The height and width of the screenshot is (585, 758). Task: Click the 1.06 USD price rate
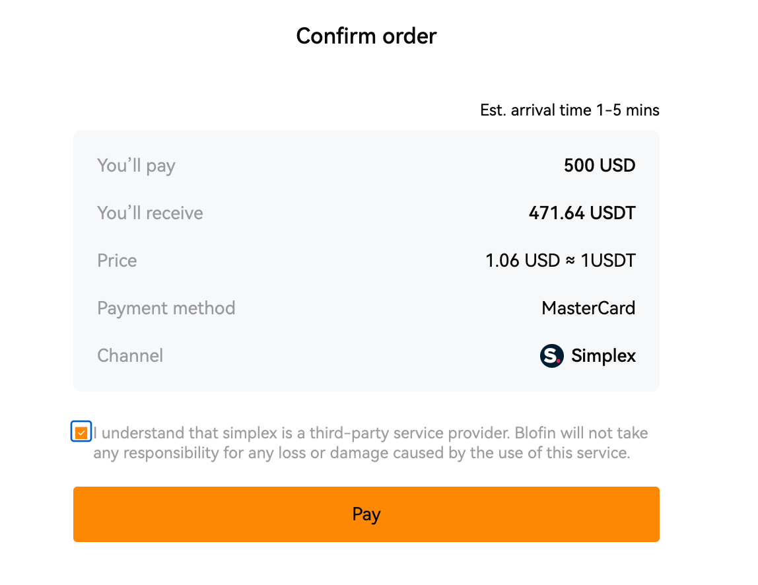tap(522, 261)
